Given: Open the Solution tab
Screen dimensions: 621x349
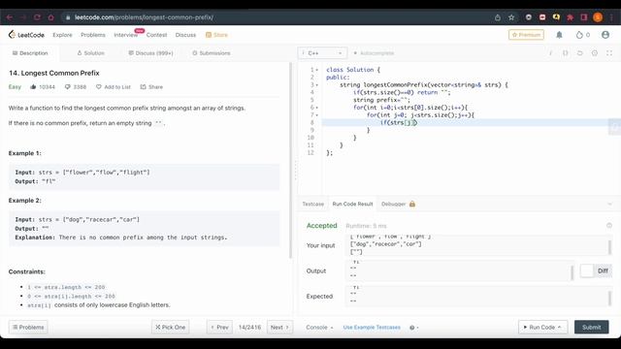Looking at the screenshot, I should coord(90,53).
